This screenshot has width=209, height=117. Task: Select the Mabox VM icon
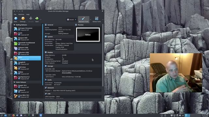16,73
